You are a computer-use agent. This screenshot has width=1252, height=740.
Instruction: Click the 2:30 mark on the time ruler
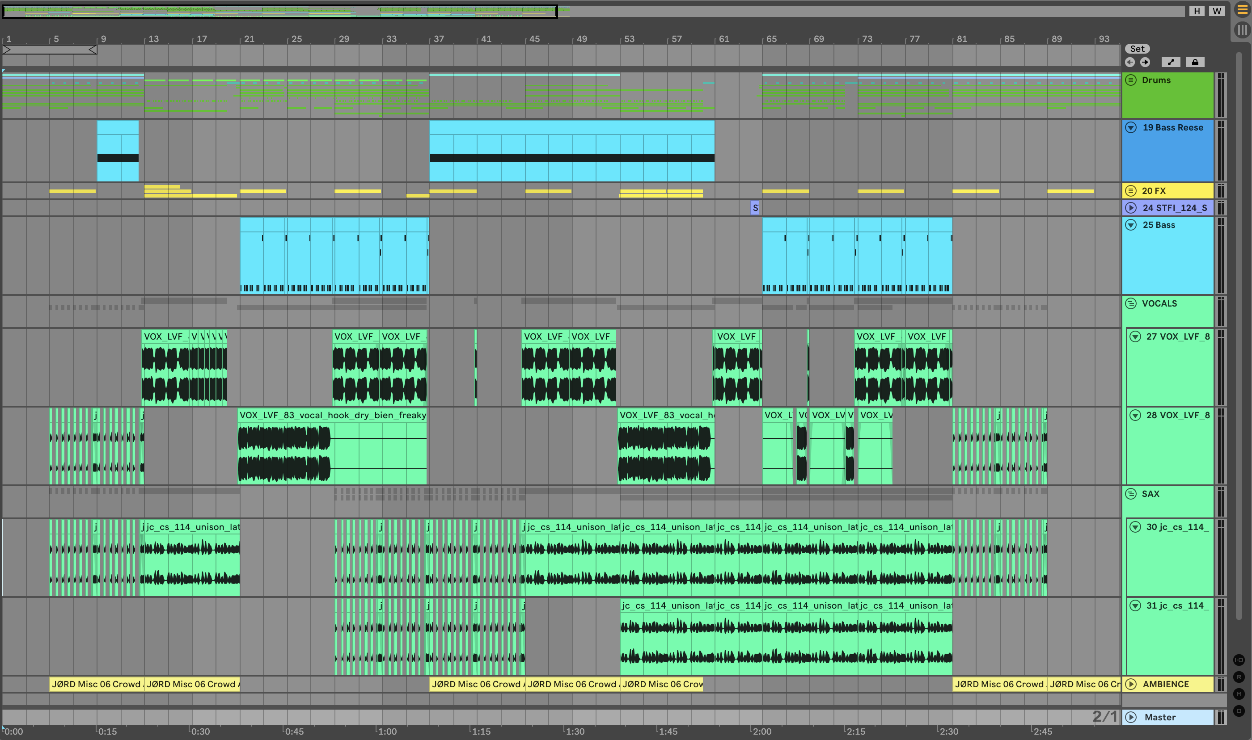tap(948, 732)
